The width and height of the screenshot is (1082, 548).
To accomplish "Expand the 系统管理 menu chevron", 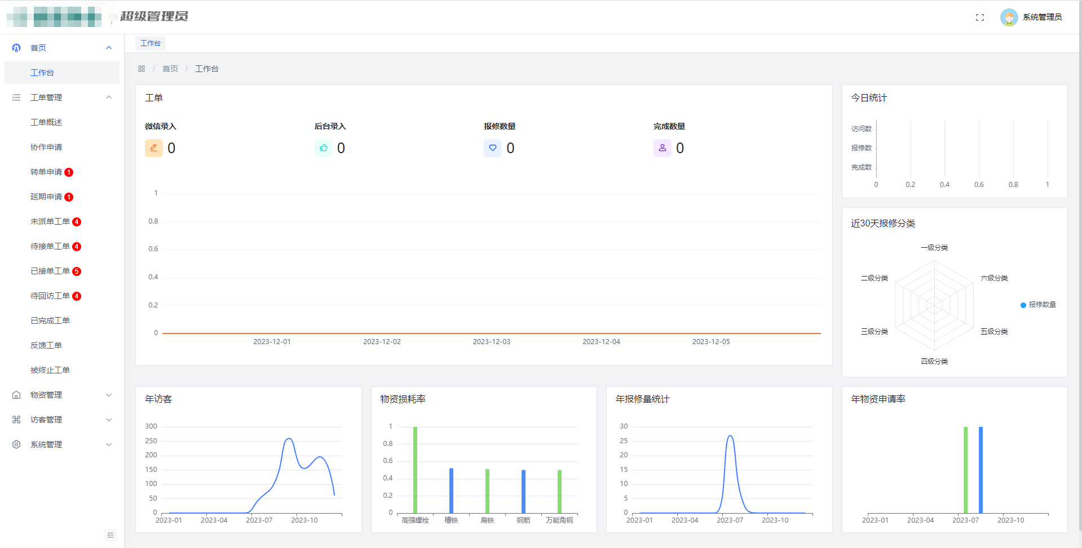I will pyautogui.click(x=109, y=444).
